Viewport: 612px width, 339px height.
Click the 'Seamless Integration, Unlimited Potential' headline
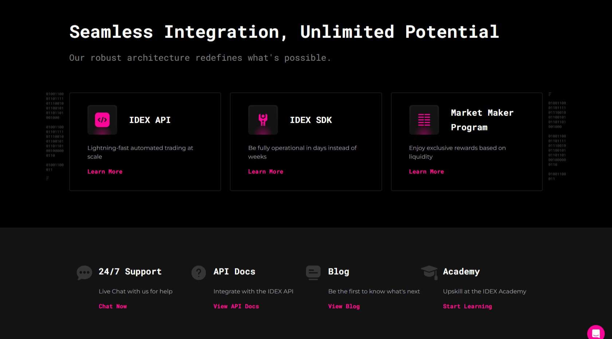coord(284,32)
